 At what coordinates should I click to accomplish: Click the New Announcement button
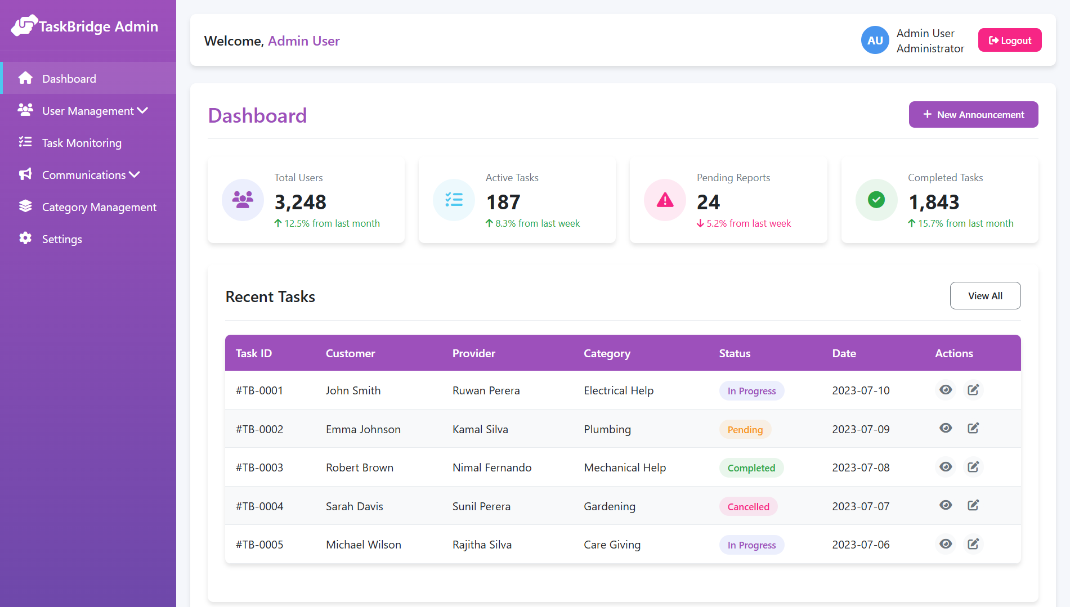[x=973, y=114]
